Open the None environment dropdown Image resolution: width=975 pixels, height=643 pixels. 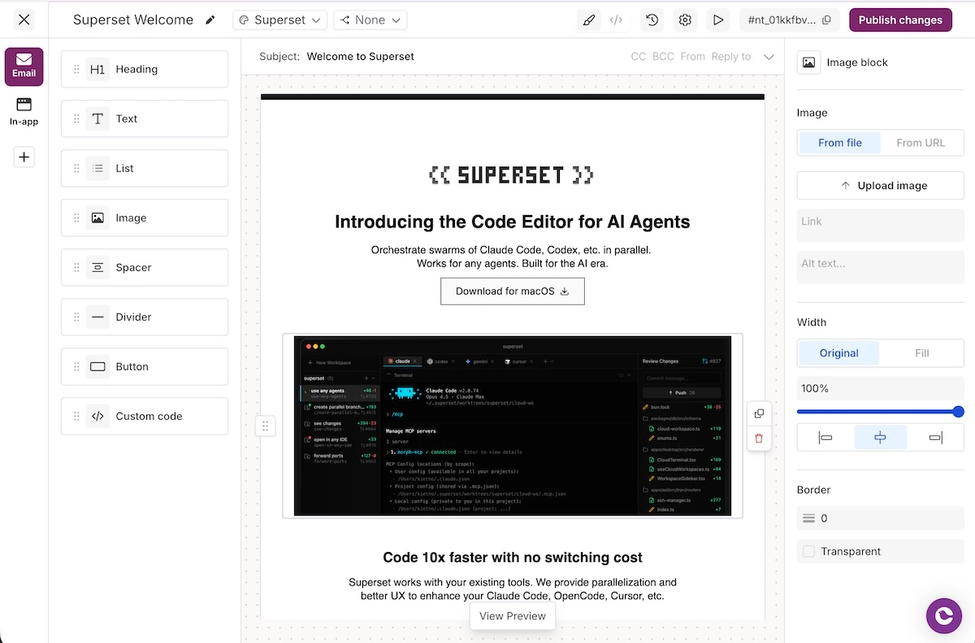(370, 19)
